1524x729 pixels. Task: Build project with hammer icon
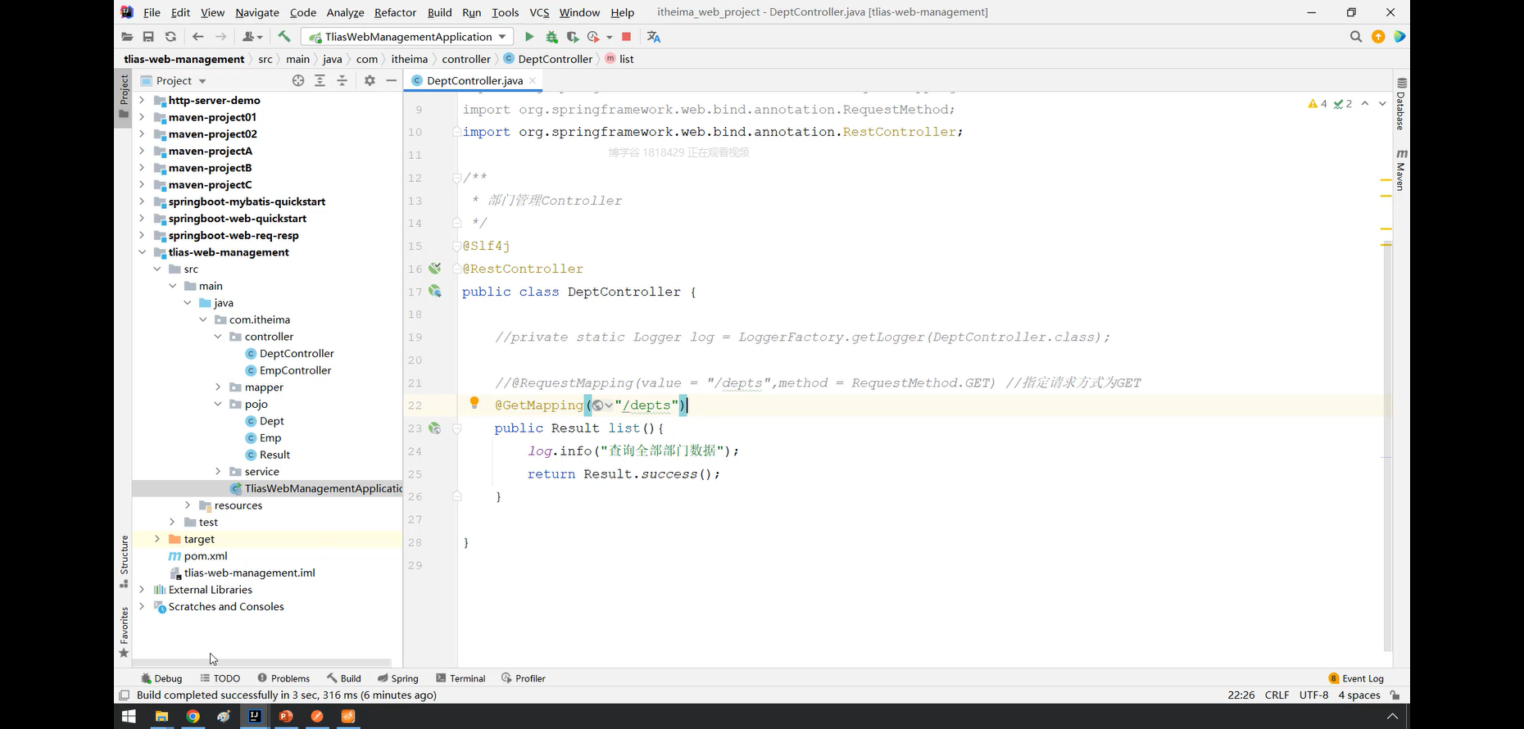pos(284,37)
